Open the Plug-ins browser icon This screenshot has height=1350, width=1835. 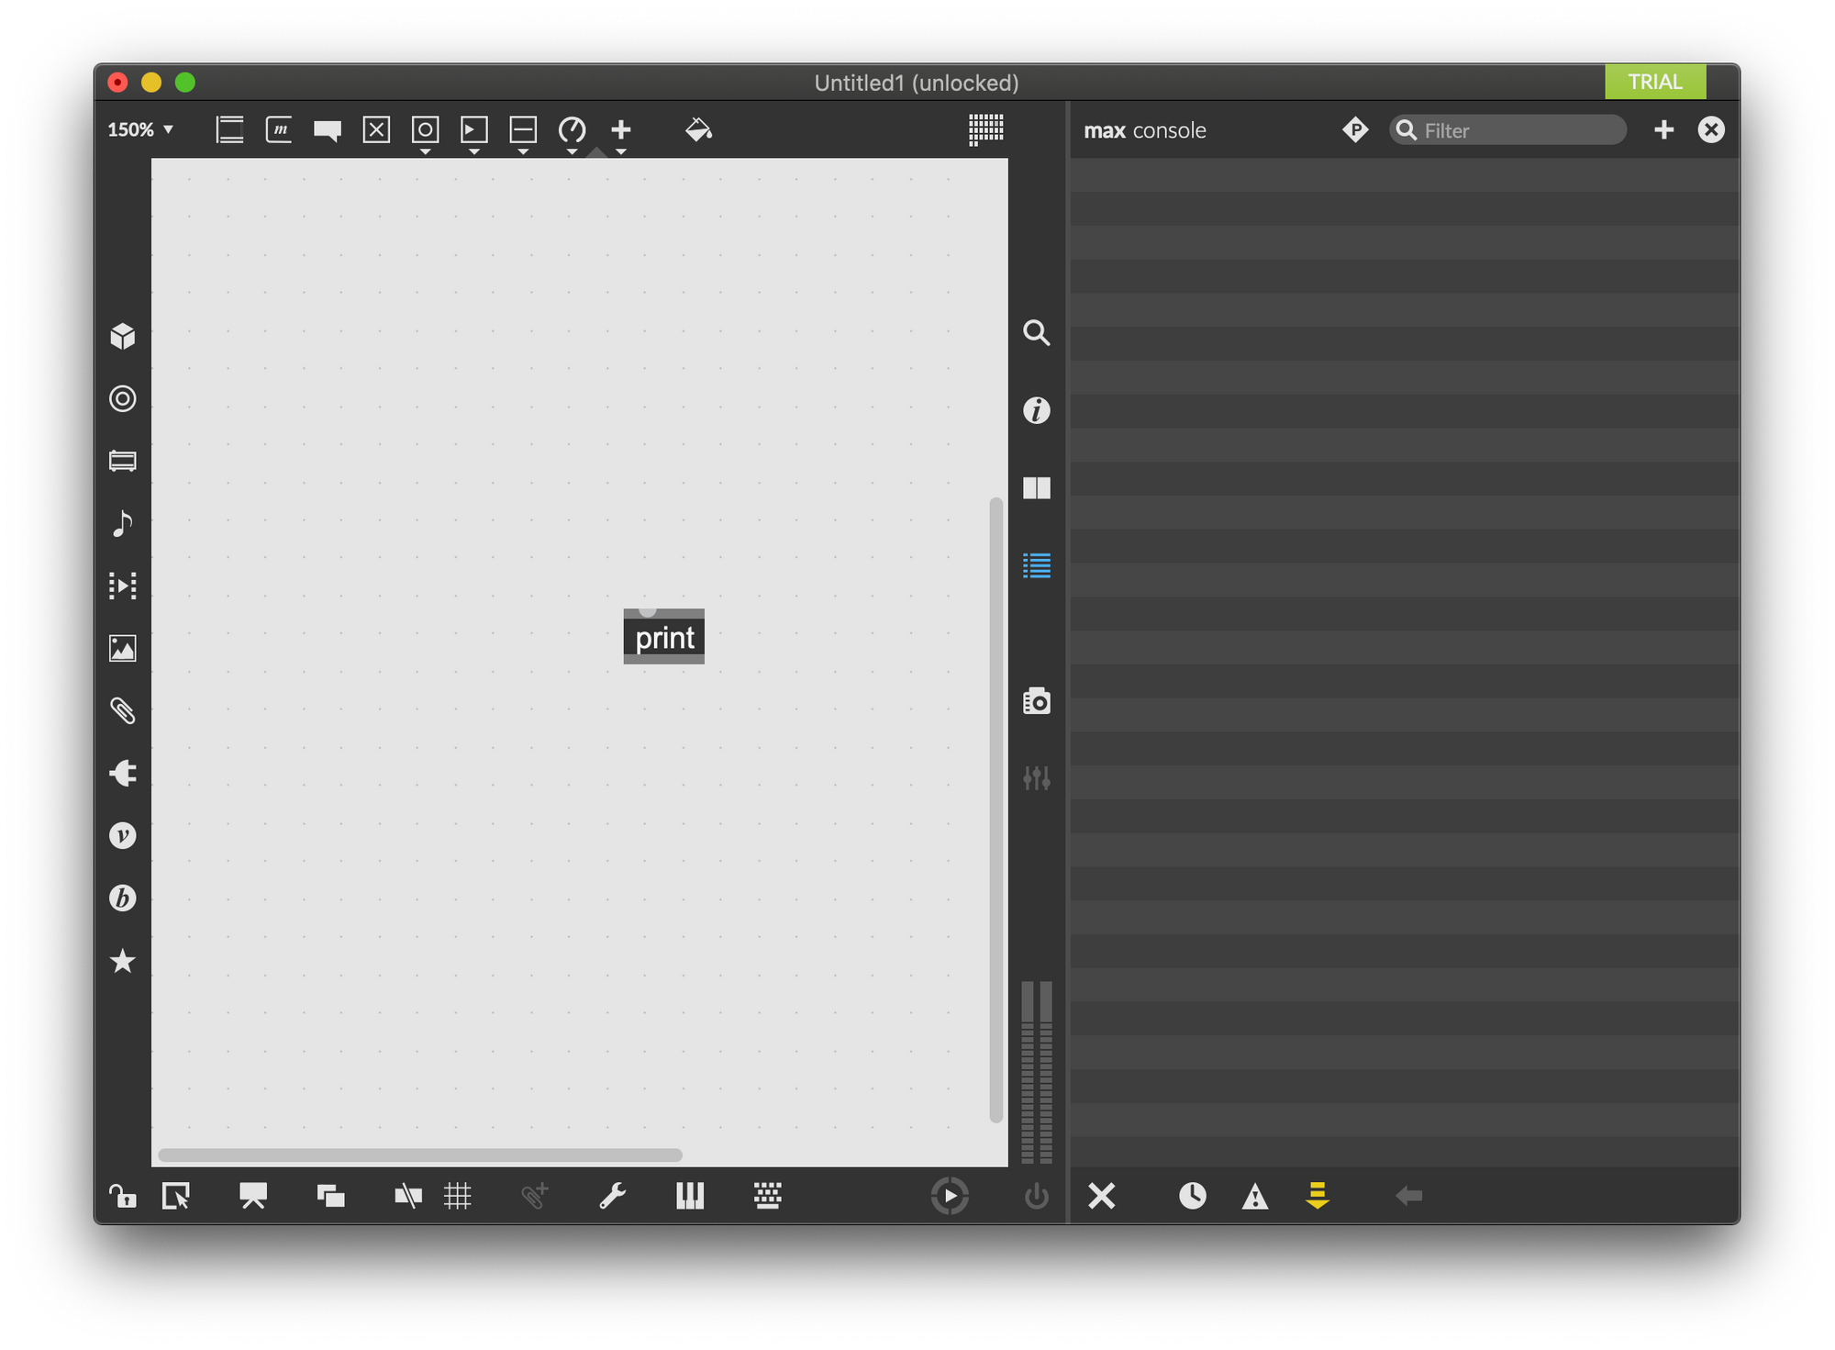(x=122, y=773)
